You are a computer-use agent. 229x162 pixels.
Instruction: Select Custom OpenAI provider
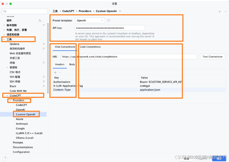(26, 114)
